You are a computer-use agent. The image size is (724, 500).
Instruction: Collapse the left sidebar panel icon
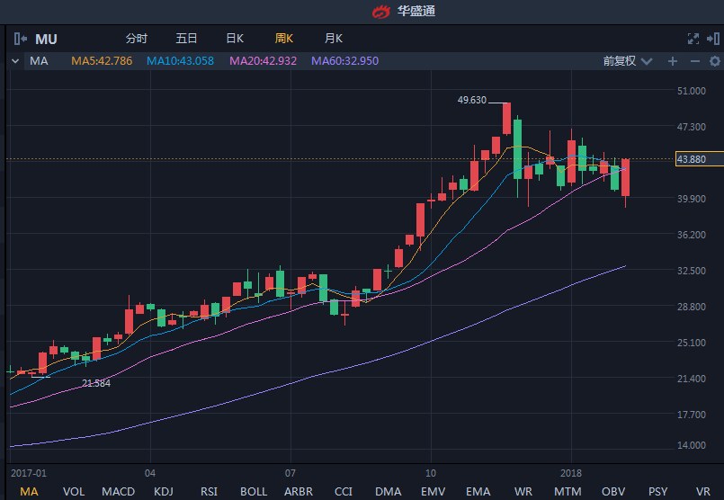point(21,39)
